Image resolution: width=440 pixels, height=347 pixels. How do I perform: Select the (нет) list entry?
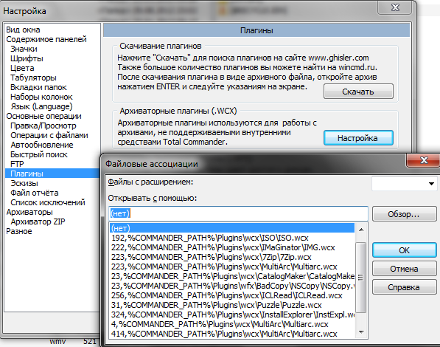232,228
